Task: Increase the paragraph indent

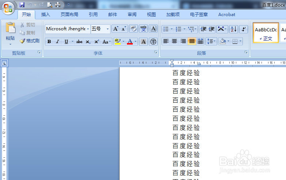Action: [x=212, y=29]
